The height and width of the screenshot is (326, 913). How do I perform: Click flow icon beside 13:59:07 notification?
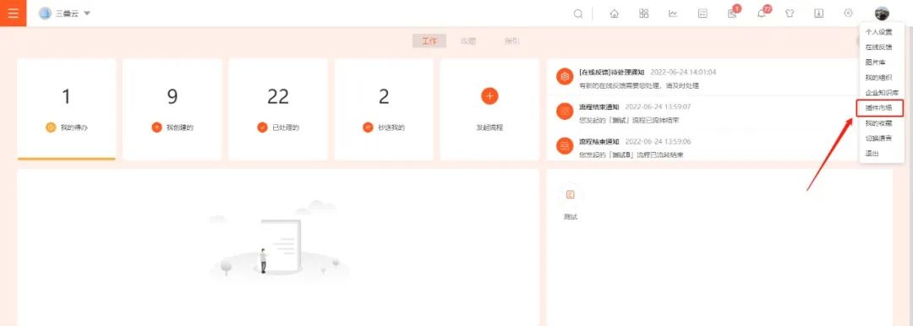pos(564,111)
